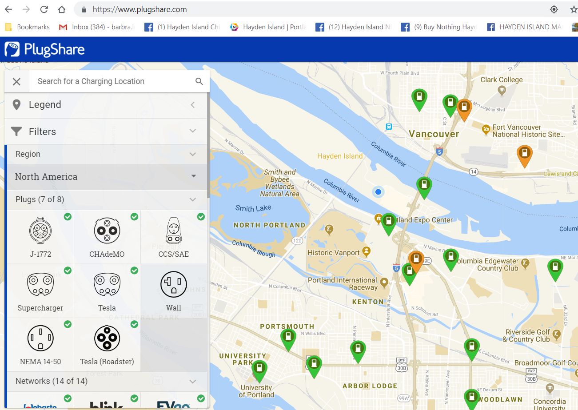Click the ARBOR LODGE neighborhood label

[370, 386]
